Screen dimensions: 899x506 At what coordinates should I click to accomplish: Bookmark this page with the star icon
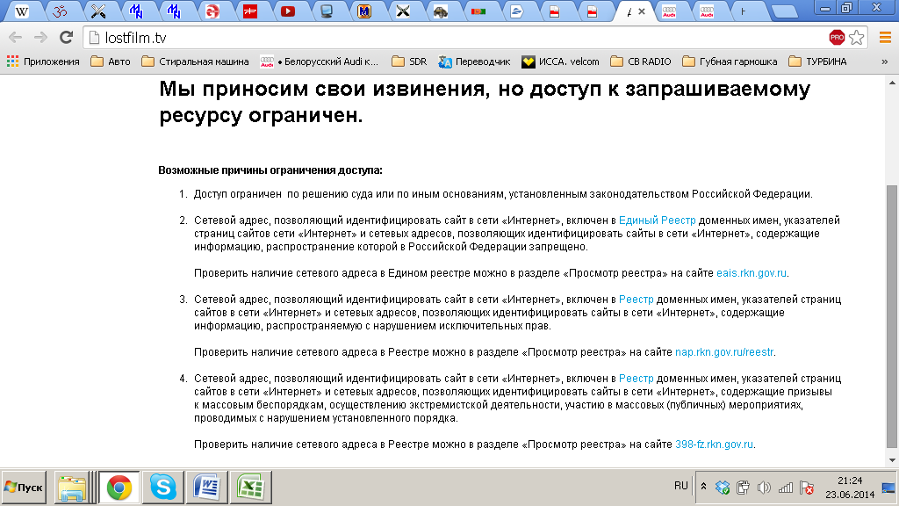click(857, 38)
